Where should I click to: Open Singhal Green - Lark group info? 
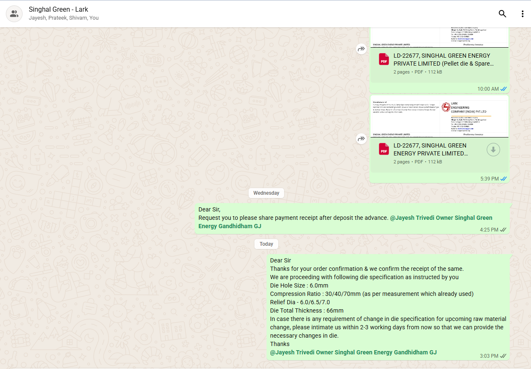coord(58,9)
